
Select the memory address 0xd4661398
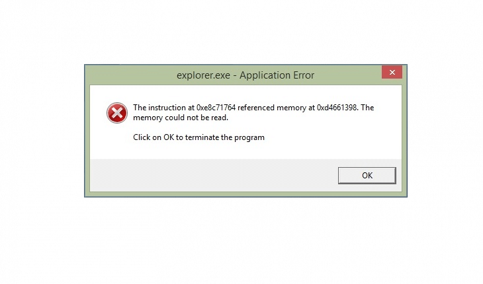[x=337, y=108]
